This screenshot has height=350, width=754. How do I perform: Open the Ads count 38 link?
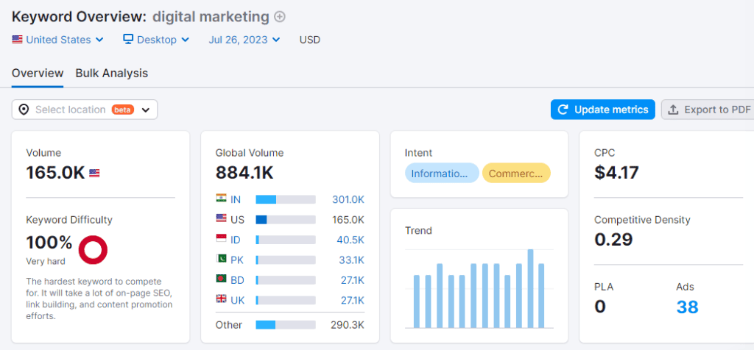click(x=687, y=307)
